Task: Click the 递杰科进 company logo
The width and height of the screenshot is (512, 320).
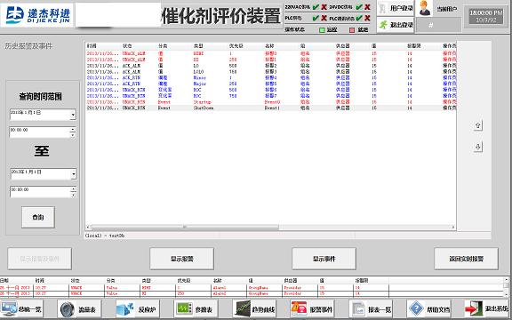Action: 37,15
